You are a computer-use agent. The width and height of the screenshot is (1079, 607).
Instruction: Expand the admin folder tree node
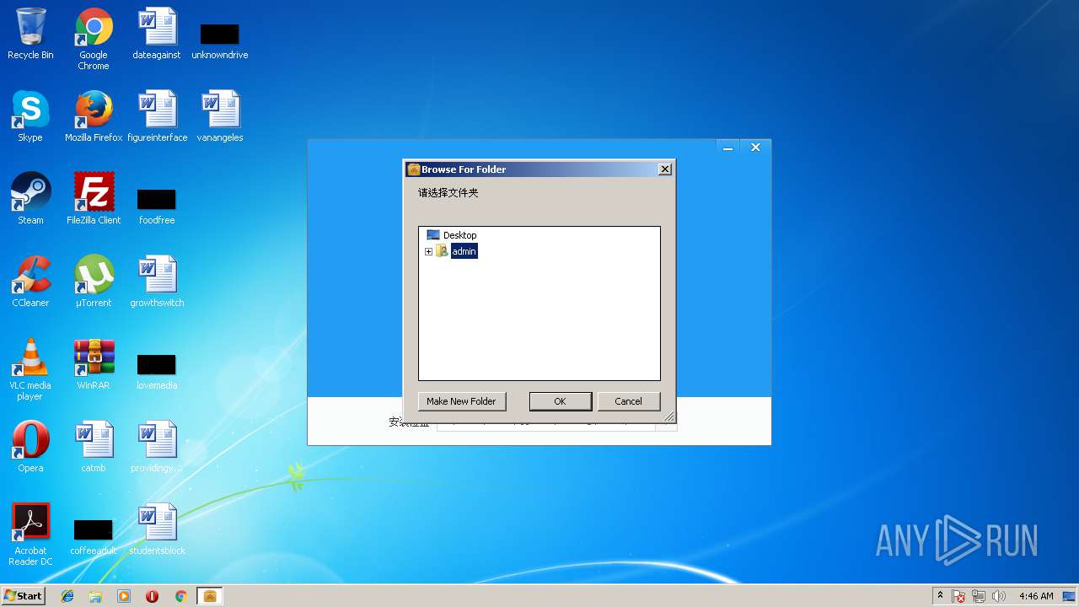click(x=428, y=251)
